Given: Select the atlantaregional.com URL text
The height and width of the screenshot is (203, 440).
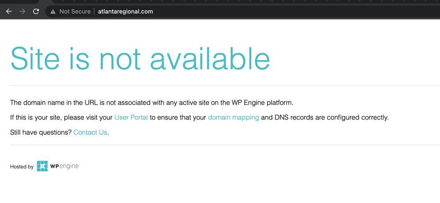Looking at the screenshot, I should (125, 11).
